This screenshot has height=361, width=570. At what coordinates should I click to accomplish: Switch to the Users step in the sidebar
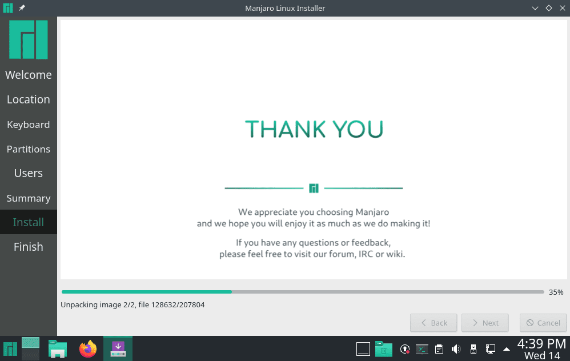(x=29, y=173)
